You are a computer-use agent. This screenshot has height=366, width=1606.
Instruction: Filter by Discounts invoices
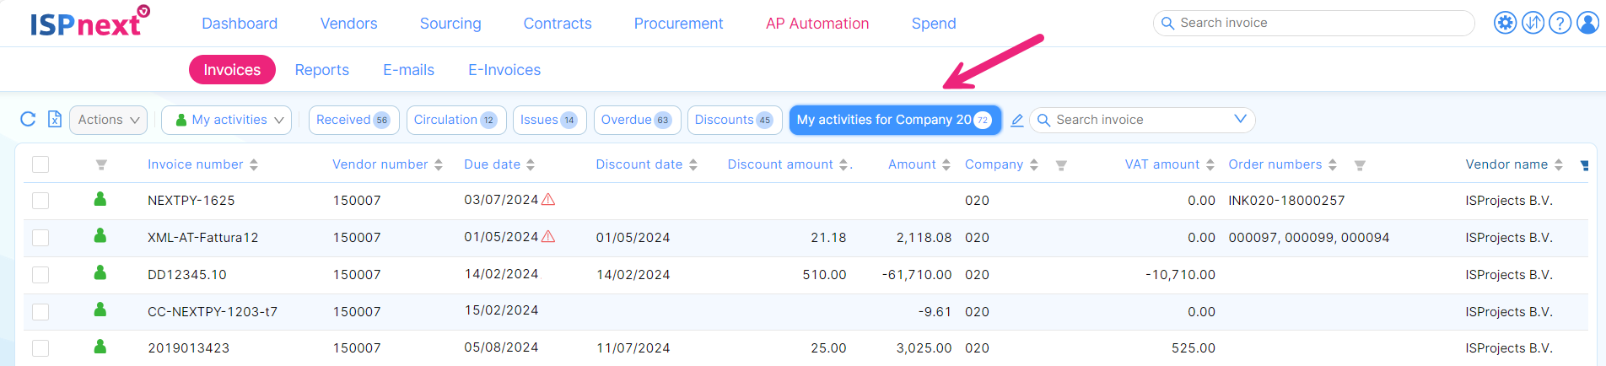(734, 120)
